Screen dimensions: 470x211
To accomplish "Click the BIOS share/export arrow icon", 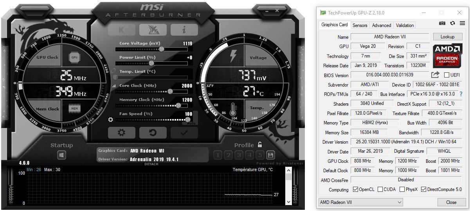I will click(x=435, y=75).
